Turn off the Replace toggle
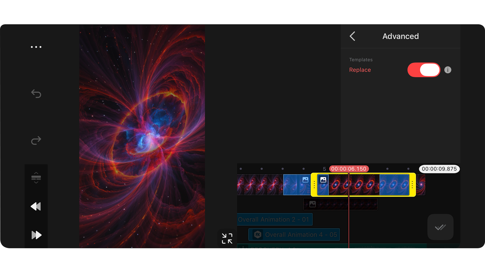This screenshot has width=485, height=273. coord(424,70)
